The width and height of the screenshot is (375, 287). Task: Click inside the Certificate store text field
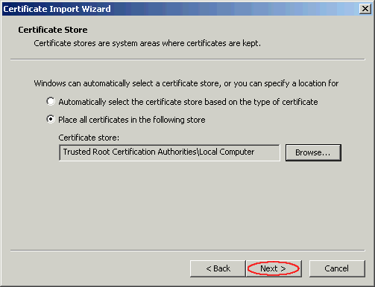click(169, 152)
